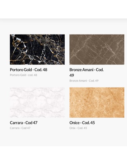Screen dimensions: 127x165
Task: Select the orange Onice marble thumbnail
Action: click(x=97, y=103)
